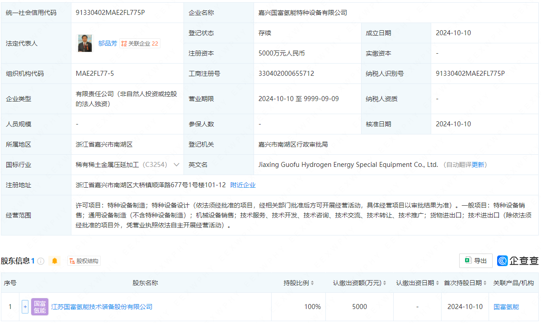Viewport: 541px width, 323px height.
Task: Sort by 认缴出资日期 column
Action: pos(437,283)
